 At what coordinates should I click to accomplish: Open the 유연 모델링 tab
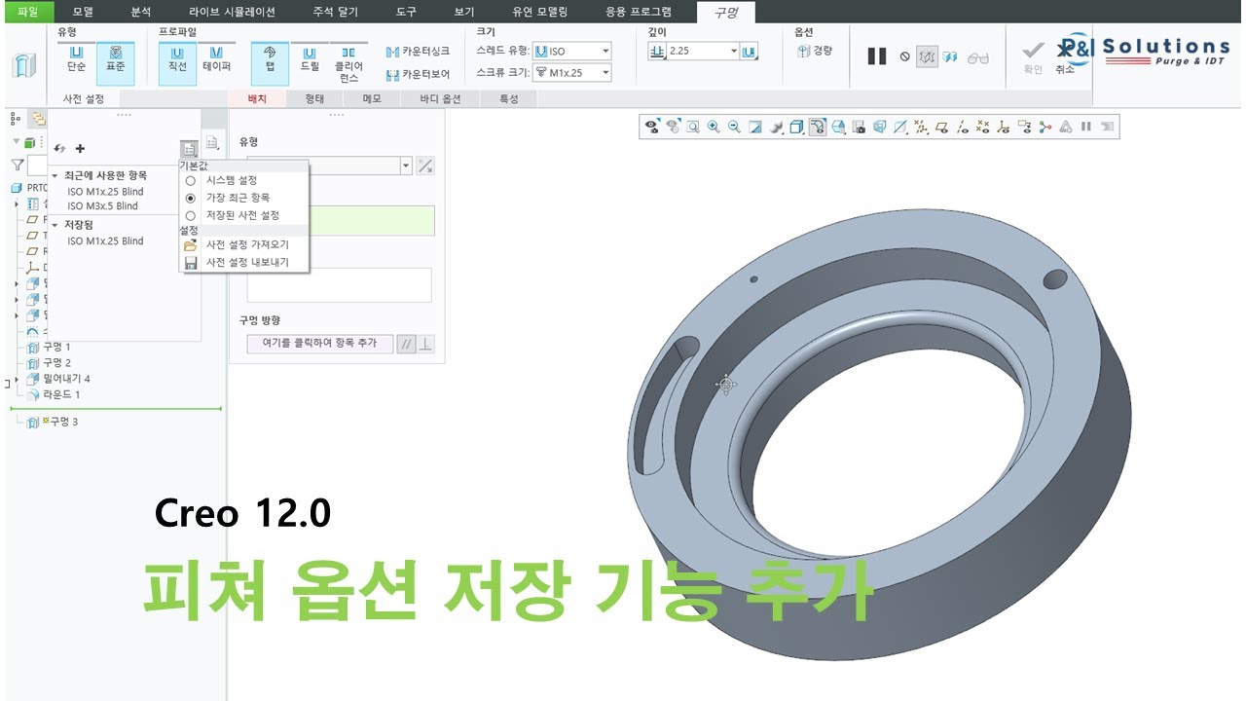pyautogui.click(x=539, y=12)
